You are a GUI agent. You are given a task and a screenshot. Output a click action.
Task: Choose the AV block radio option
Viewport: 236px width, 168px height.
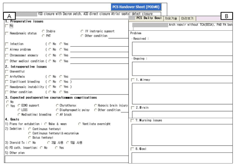pyautogui.click(x=57, y=115)
